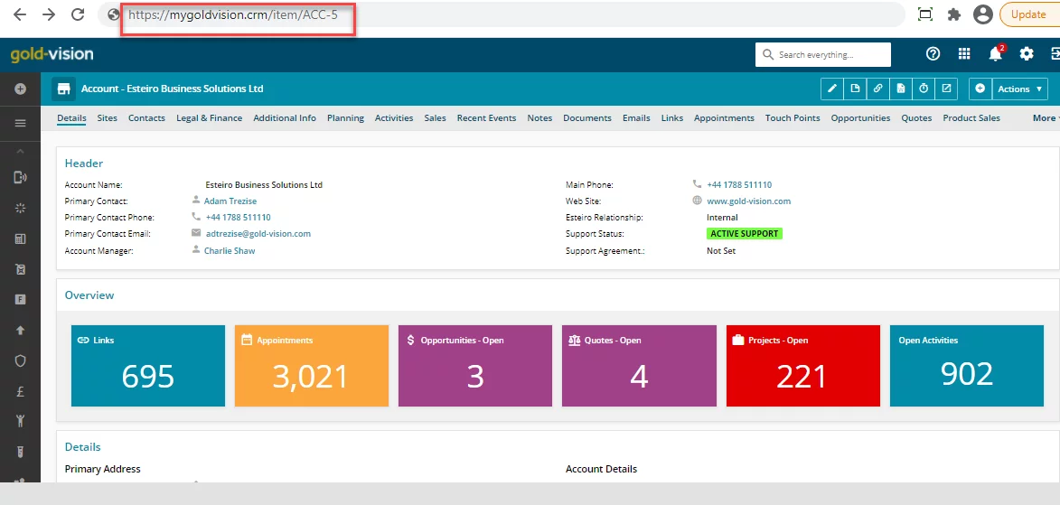
Task: Open the Quotes - Open tile
Action: click(639, 366)
